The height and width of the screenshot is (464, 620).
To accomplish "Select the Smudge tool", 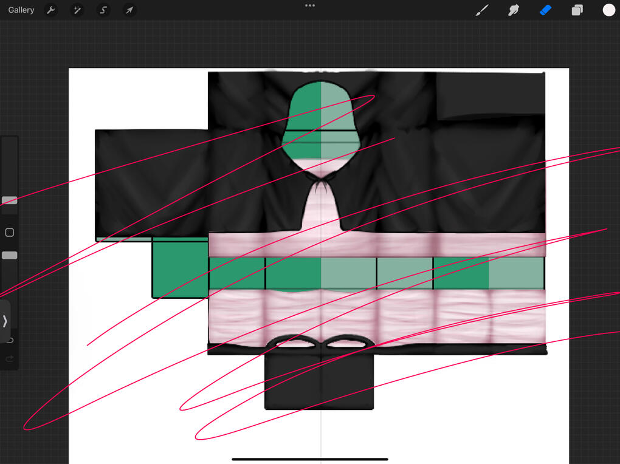I will pos(514,10).
